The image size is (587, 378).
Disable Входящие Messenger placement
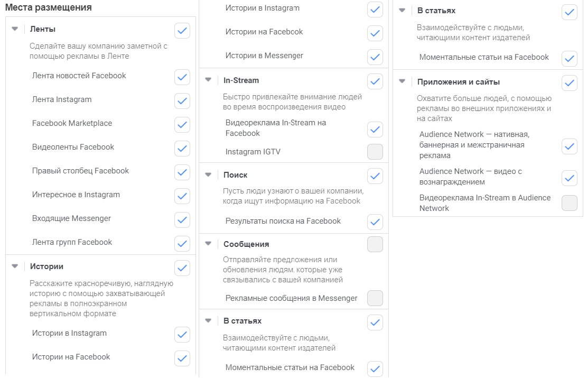(x=182, y=220)
